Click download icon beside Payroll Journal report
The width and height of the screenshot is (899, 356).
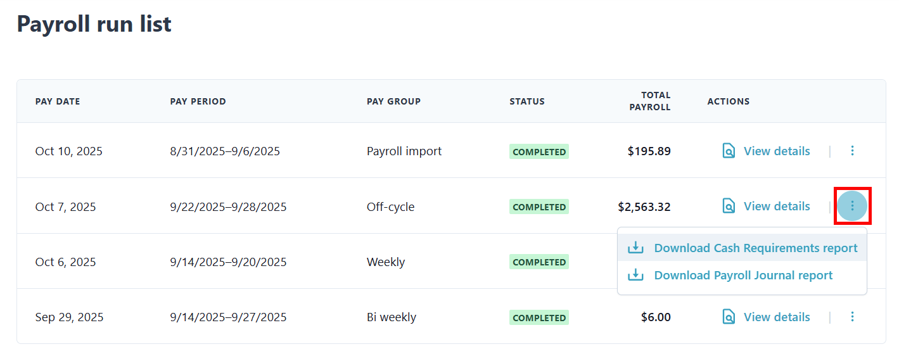pyautogui.click(x=635, y=276)
